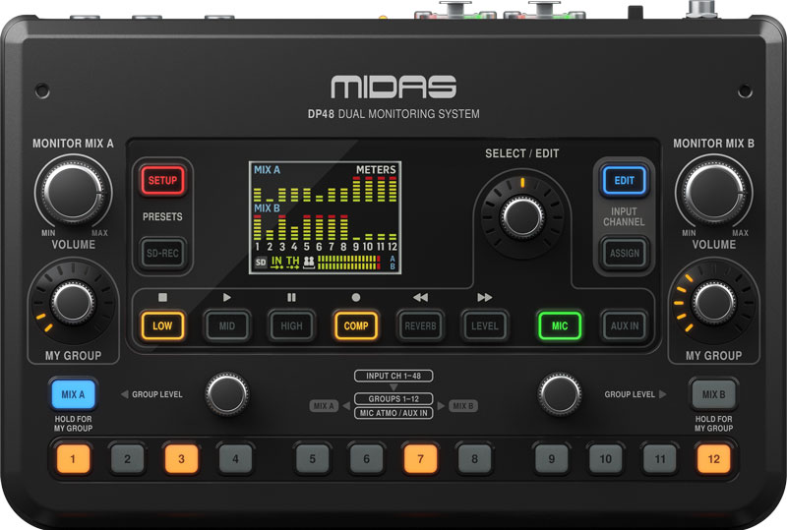Toggle the REVERB button
Image resolution: width=787 pixels, height=530 pixels.
[421, 325]
